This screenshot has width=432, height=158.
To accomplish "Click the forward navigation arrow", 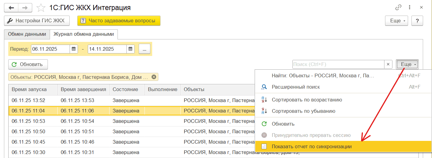I will tap(25, 8).
